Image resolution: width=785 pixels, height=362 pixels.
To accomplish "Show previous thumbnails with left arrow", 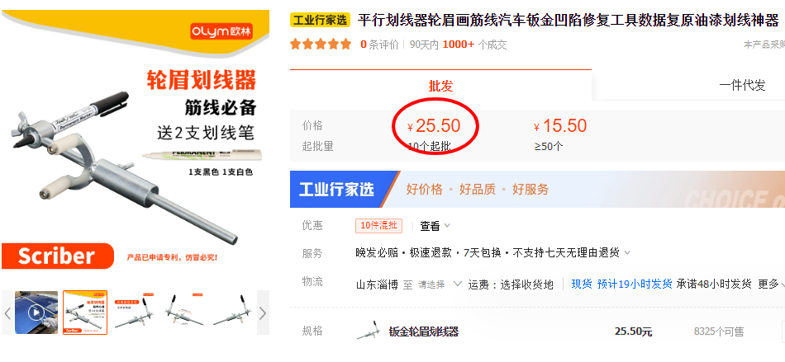I will pyautogui.click(x=7, y=313).
